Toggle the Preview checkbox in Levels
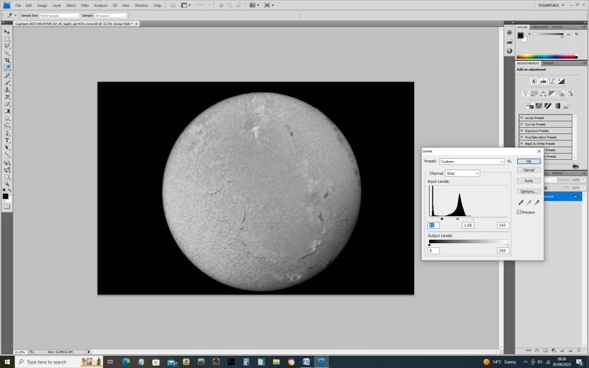The width and height of the screenshot is (589, 368). point(519,213)
